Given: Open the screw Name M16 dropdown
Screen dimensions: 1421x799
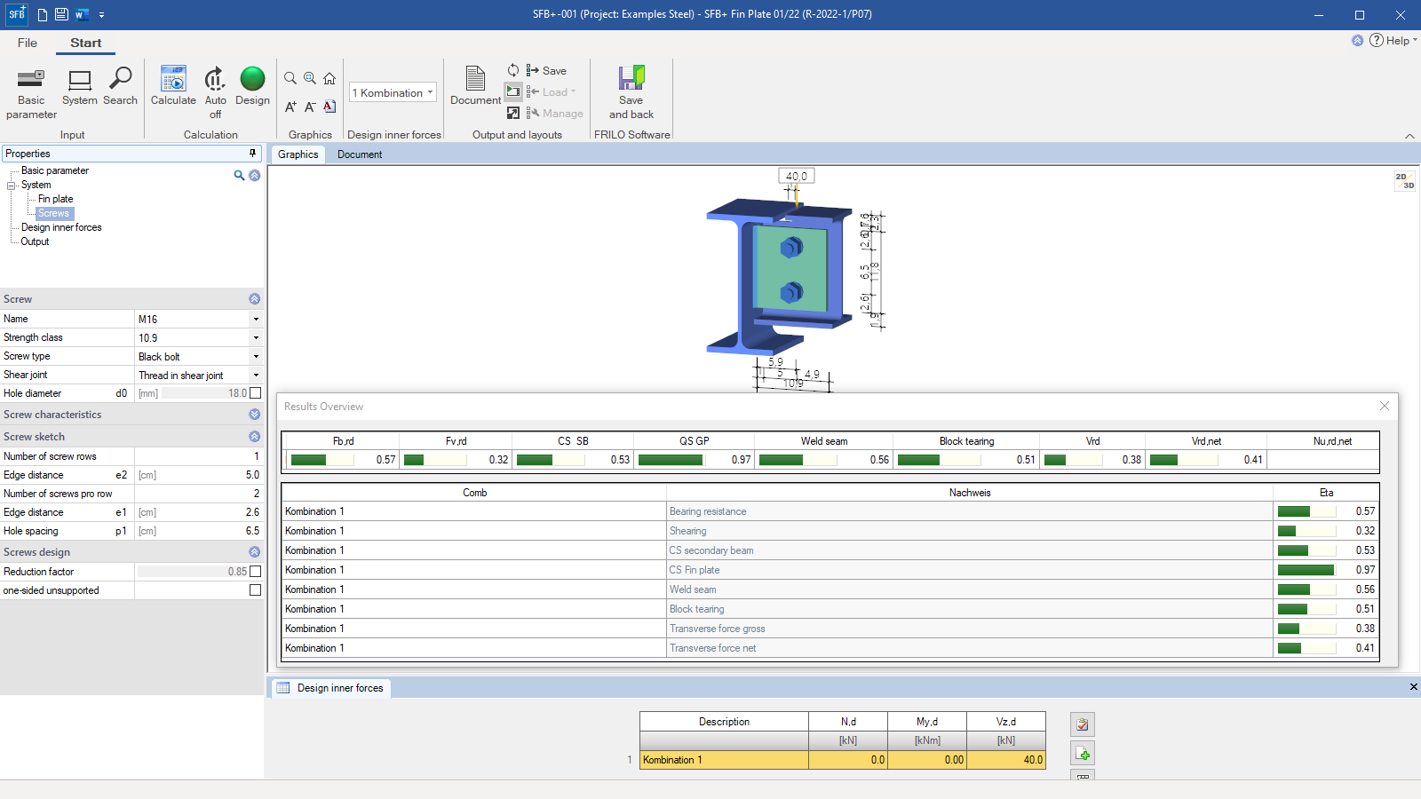Looking at the screenshot, I should tap(256, 319).
